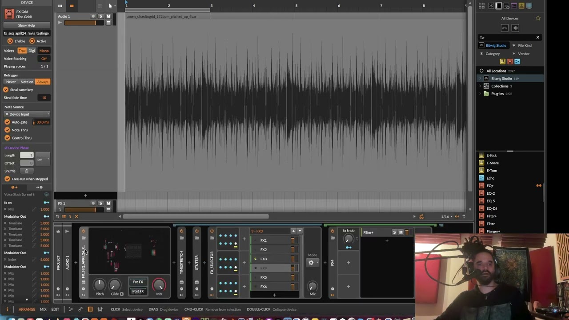Click the Show Help button
The height and width of the screenshot is (320, 569).
pos(26,25)
